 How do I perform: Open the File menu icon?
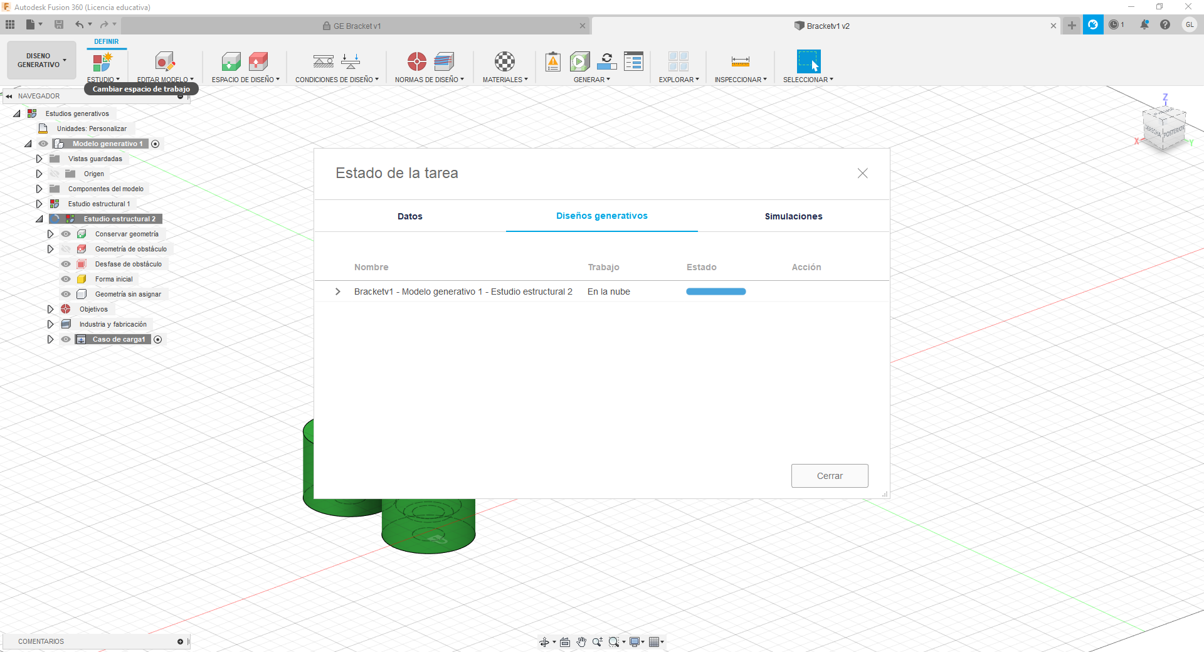pos(31,24)
